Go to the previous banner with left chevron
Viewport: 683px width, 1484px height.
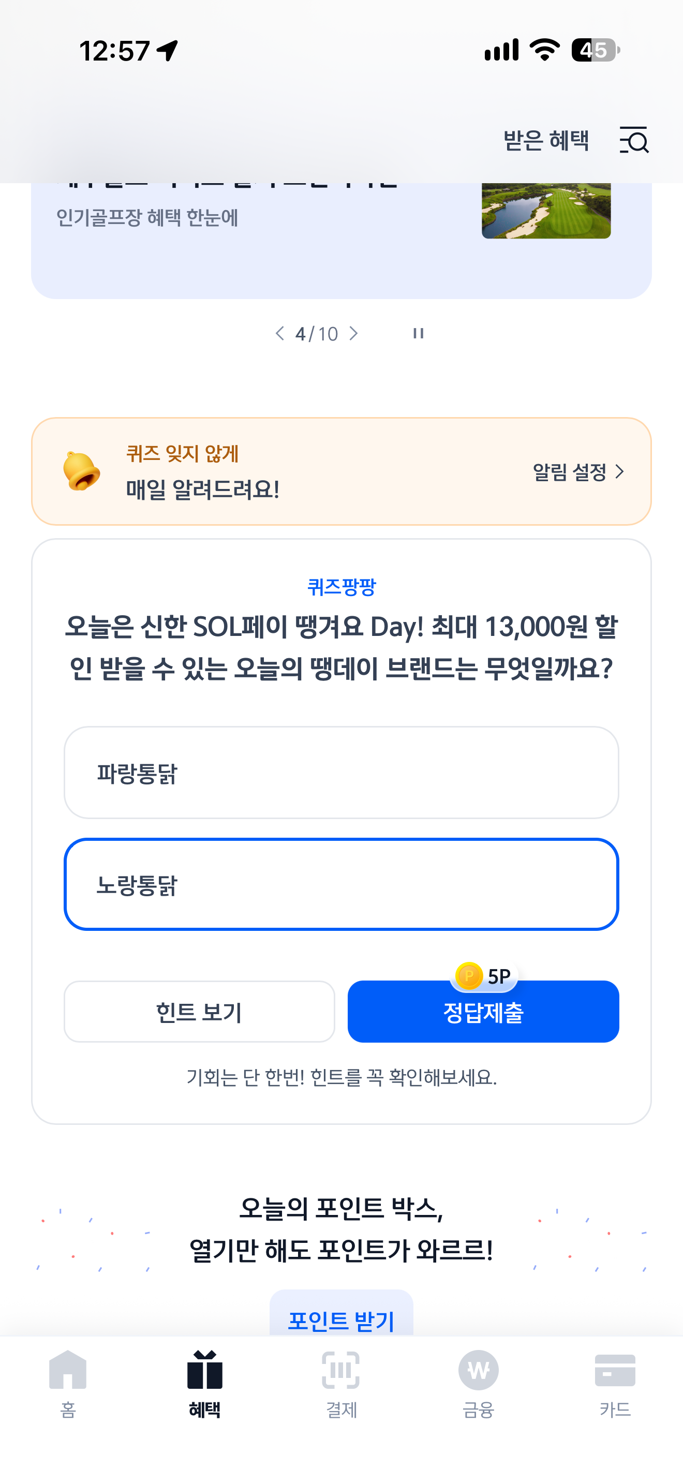coord(280,333)
